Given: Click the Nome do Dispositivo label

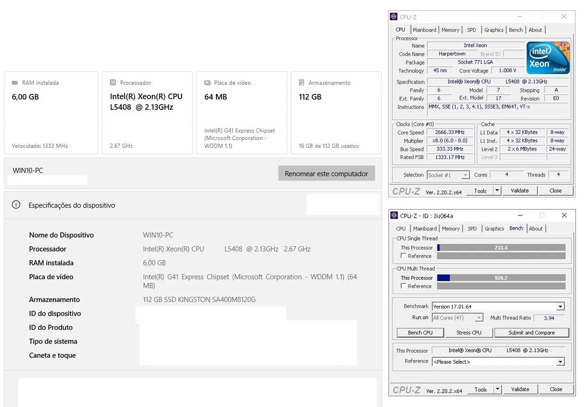Looking at the screenshot, I should pyautogui.click(x=61, y=235).
